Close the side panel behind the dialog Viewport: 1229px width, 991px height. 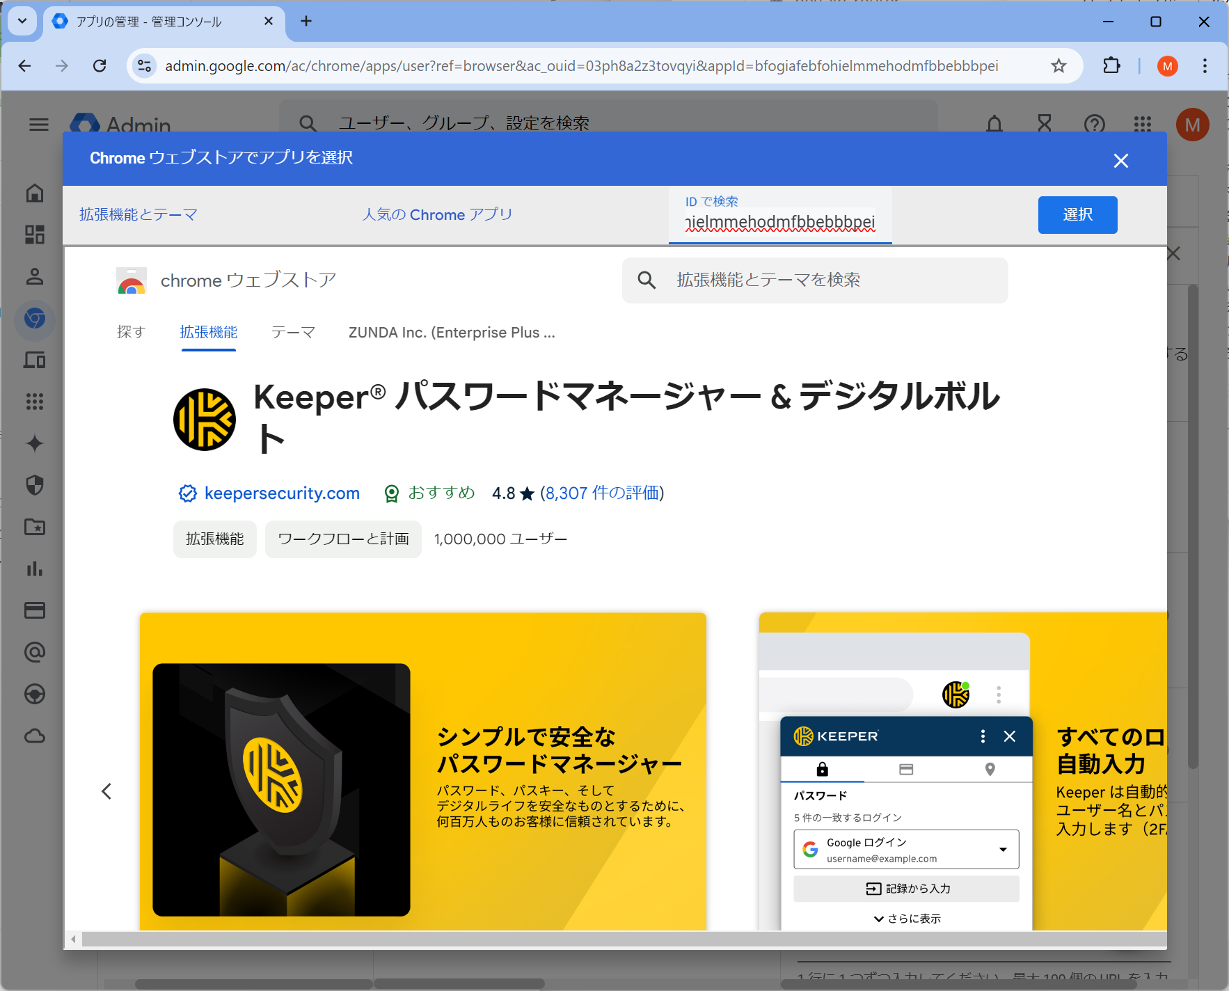point(1173,253)
